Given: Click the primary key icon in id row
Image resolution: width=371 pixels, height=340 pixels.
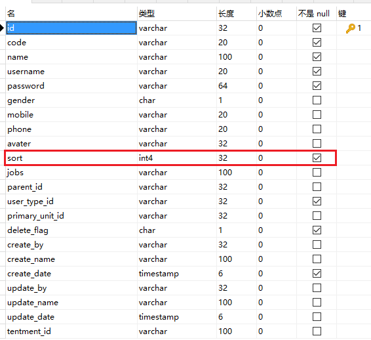Looking at the screenshot, I should pyautogui.click(x=351, y=28).
